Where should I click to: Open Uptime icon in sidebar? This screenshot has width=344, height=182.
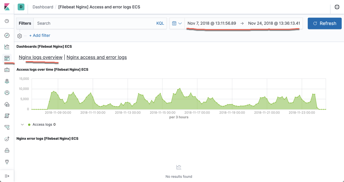(7, 139)
